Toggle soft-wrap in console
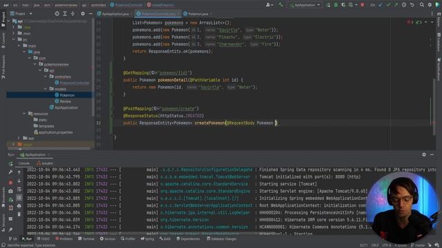The width and height of the screenshot is (442, 248). click(19, 189)
